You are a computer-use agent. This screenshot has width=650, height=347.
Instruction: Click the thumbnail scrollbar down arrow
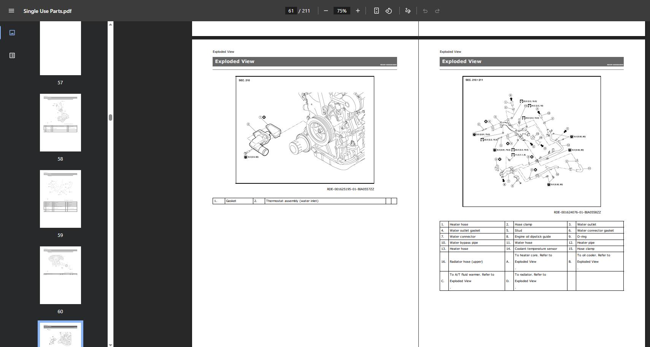[x=110, y=345]
